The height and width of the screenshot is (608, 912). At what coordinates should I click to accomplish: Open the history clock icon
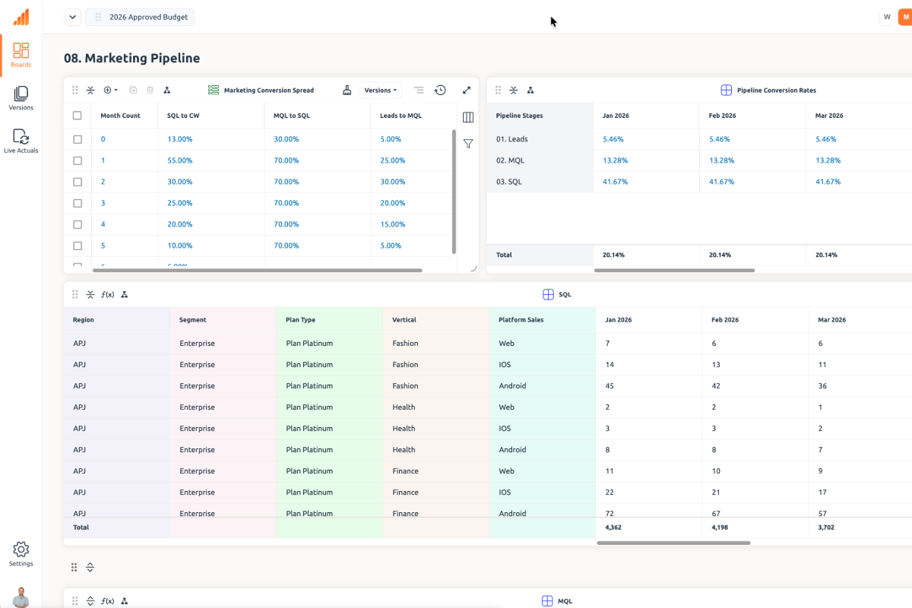pyautogui.click(x=440, y=90)
